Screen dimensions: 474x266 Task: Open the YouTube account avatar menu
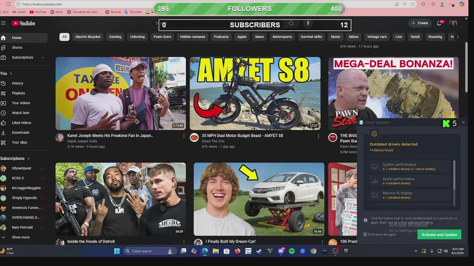coord(453,23)
